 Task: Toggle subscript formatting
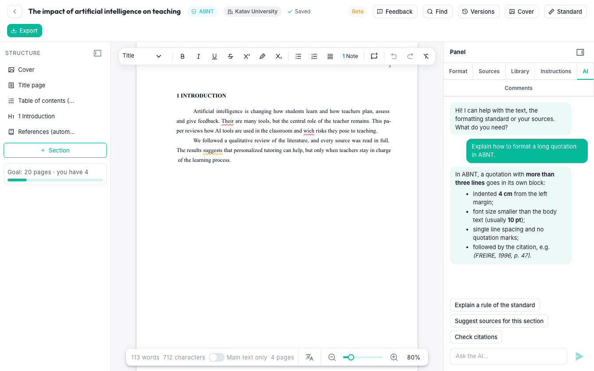click(278, 56)
